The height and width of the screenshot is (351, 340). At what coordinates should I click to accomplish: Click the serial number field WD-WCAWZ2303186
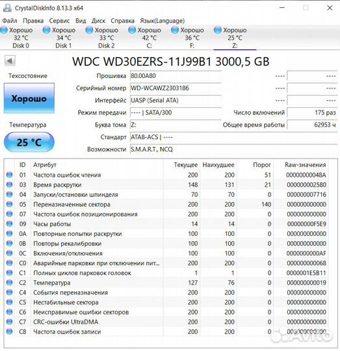176,88
